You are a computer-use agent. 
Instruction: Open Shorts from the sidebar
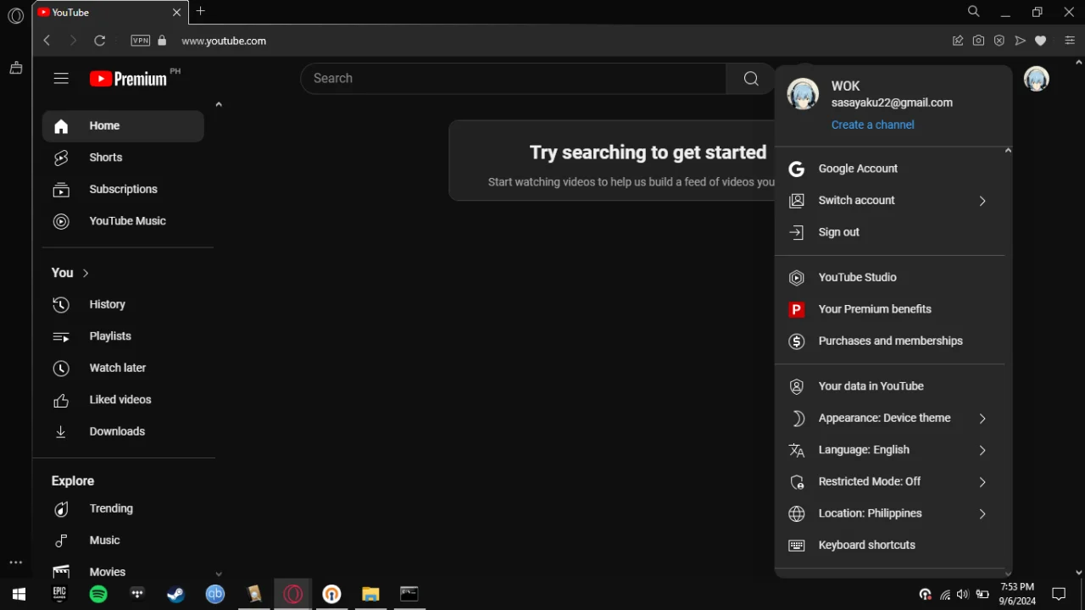pos(123,158)
